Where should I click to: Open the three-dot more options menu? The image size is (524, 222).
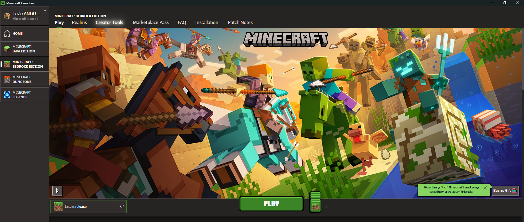(327, 208)
